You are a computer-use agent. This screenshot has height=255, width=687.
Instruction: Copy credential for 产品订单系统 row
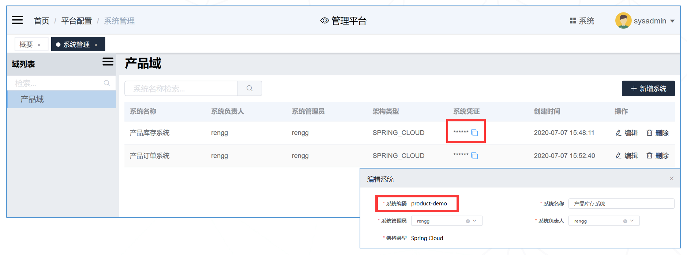(474, 156)
